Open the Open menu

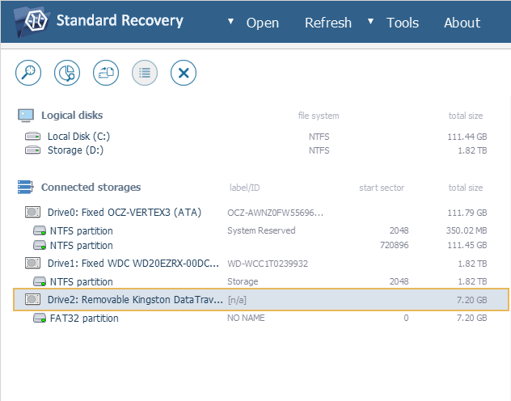tap(263, 23)
